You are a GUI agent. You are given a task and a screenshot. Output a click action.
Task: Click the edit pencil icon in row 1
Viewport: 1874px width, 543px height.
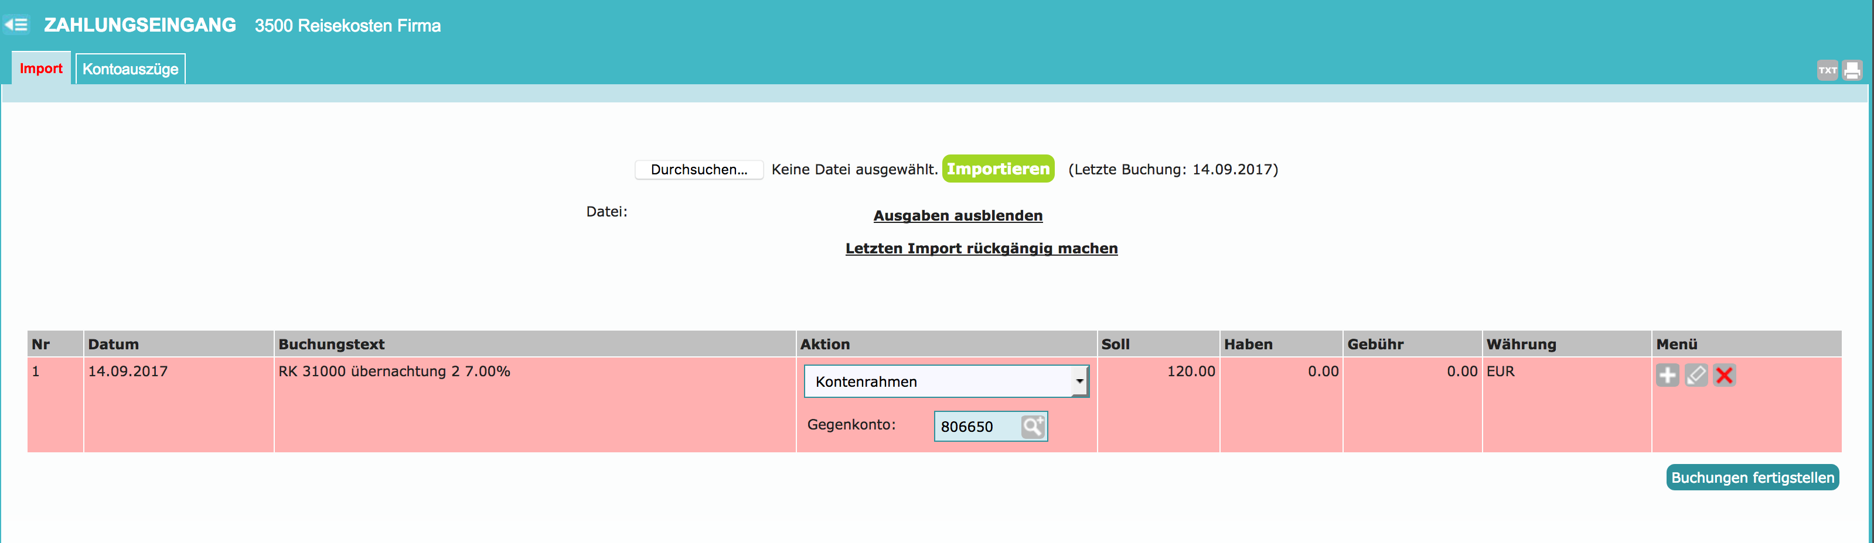click(1696, 375)
